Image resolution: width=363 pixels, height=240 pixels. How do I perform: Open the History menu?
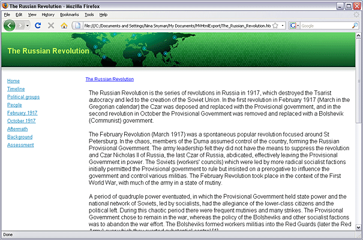point(48,15)
